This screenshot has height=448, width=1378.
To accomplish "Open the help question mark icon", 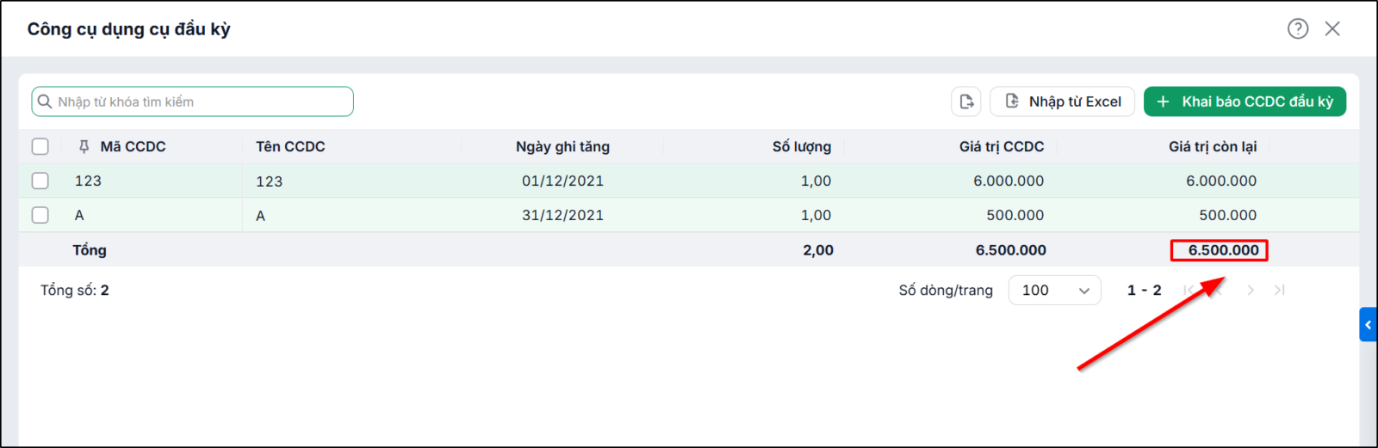I will (1298, 28).
